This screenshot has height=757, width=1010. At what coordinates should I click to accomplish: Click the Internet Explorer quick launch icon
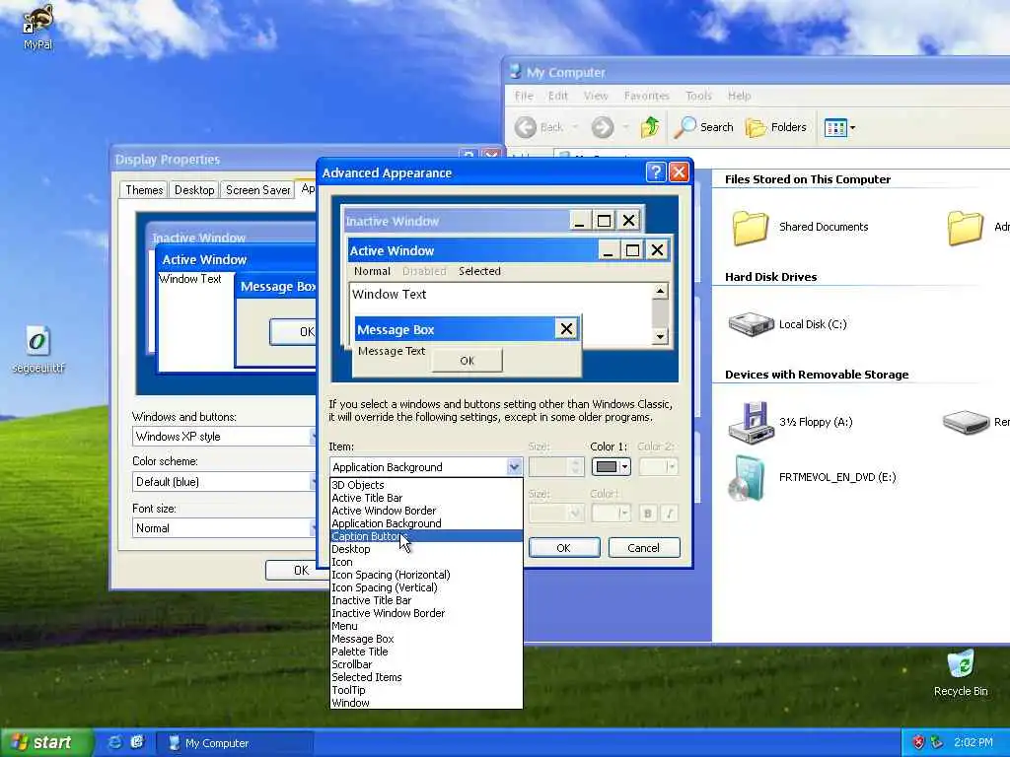[115, 742]
